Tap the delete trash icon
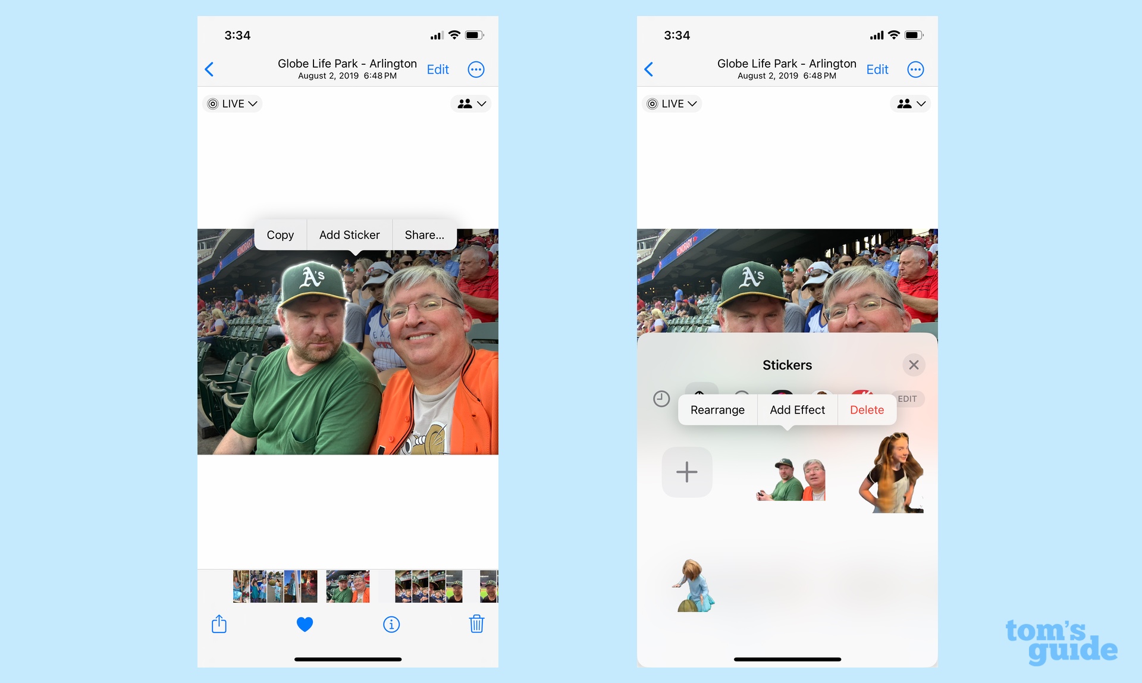 (x=476, y=624)
